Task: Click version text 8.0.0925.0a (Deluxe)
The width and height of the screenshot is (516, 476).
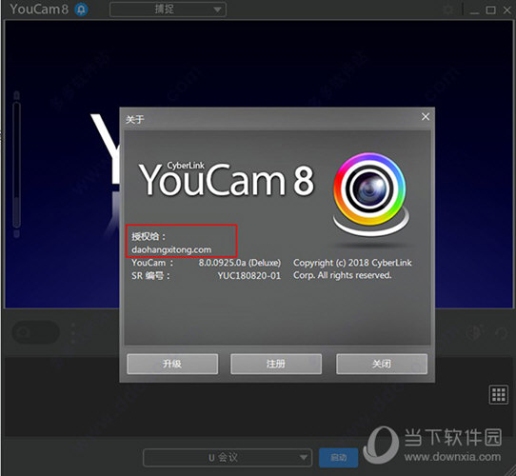Action: coord(240,263)
